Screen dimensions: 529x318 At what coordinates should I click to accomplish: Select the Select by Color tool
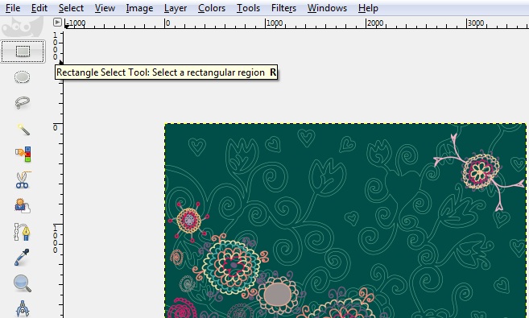[23, 154]
